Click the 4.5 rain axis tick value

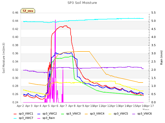click(x=153, y=29)
